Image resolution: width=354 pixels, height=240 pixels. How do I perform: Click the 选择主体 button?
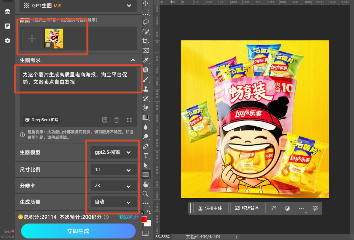click(x=211, y=208)
